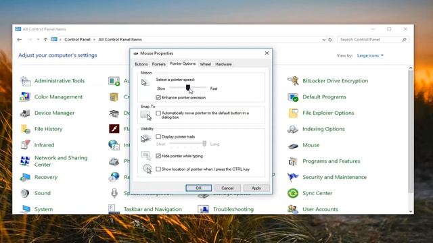Open the Mouse icon in Control Panel
The width and height of the screenshot is (433, 243).
coord(293,146)
